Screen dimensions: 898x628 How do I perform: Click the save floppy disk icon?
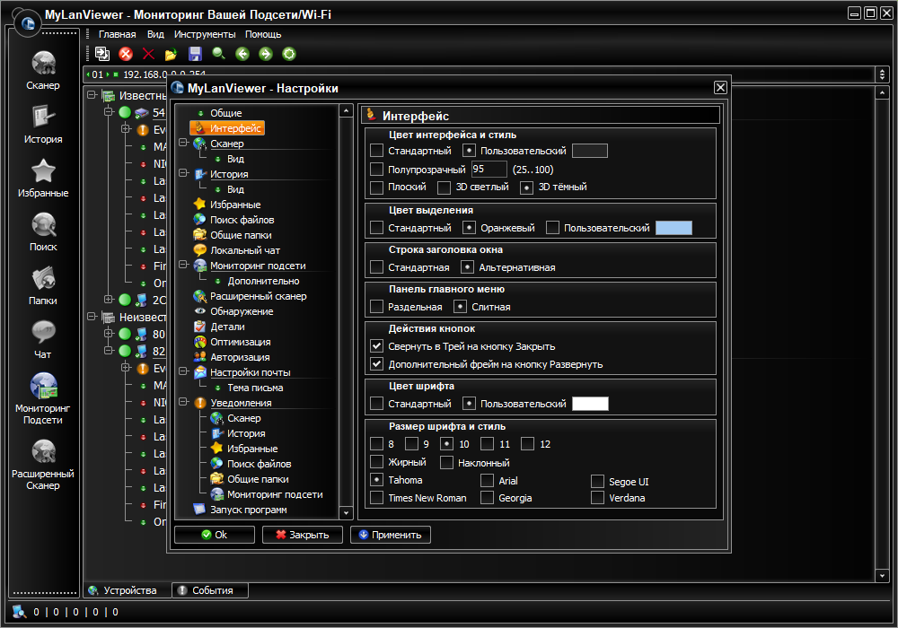point(195,54)
